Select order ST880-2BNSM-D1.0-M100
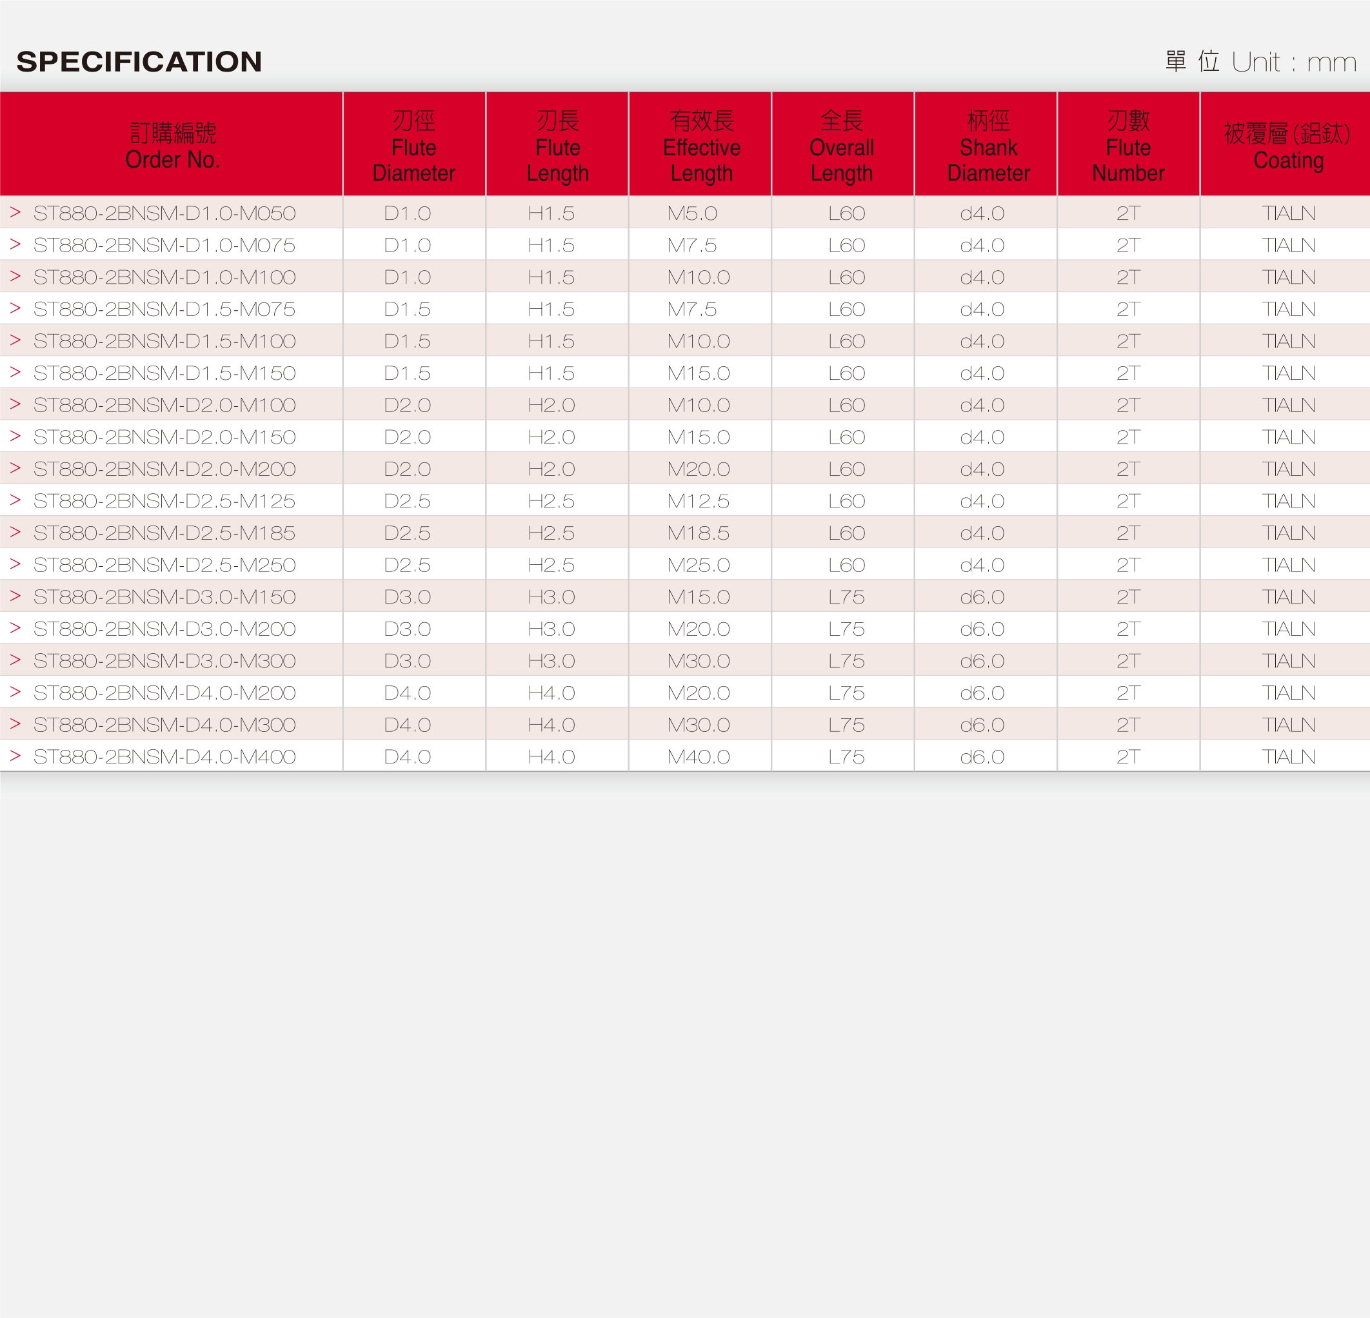The image size is (1370, 1318). [164, 277]
